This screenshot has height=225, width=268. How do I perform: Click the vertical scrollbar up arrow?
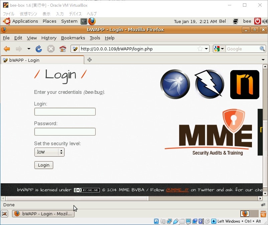click(x=265, y=66)
